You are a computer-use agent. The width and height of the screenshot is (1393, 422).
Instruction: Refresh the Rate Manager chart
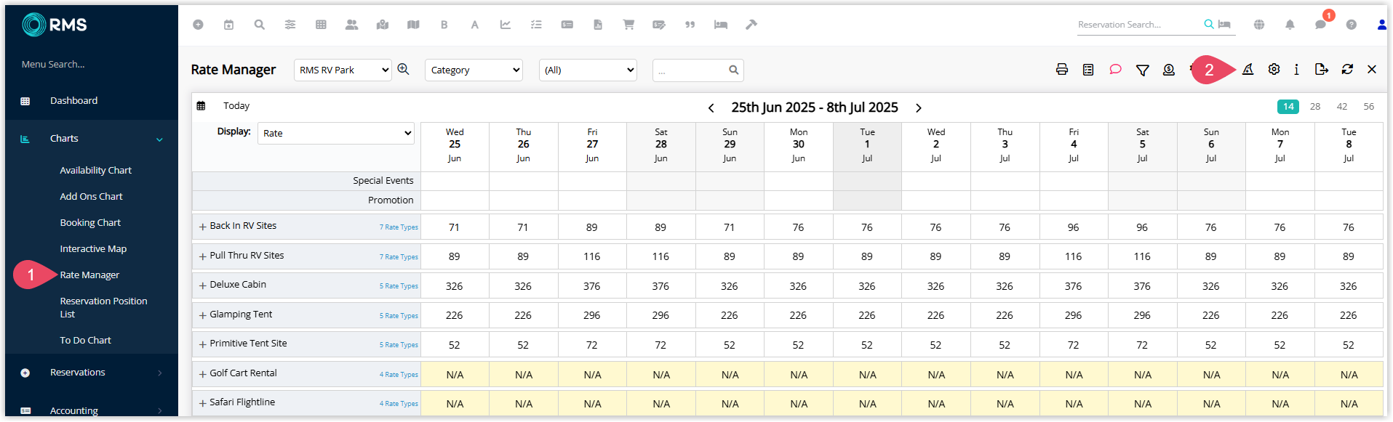coord(1347,70)
